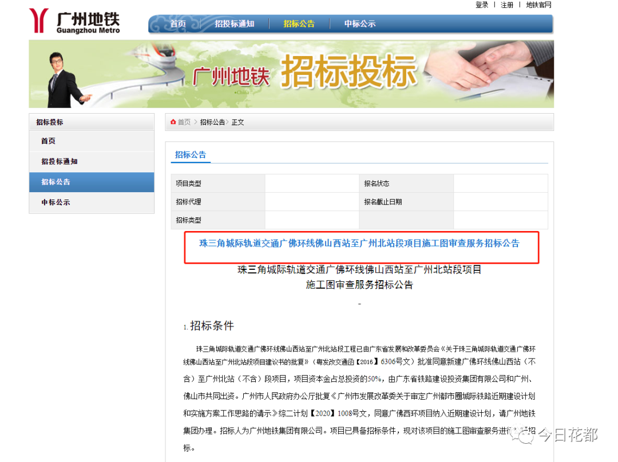Click the red home icon in the breadcrumb
The width and height of the screenshot is (618, 462).
coord(173,122)
